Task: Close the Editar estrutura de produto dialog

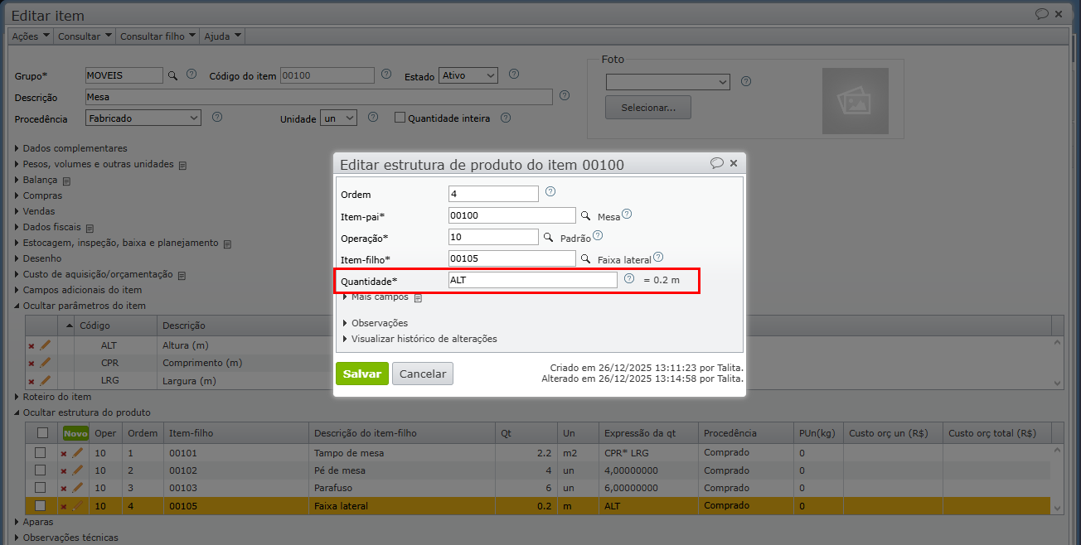Action: (734, 164)
